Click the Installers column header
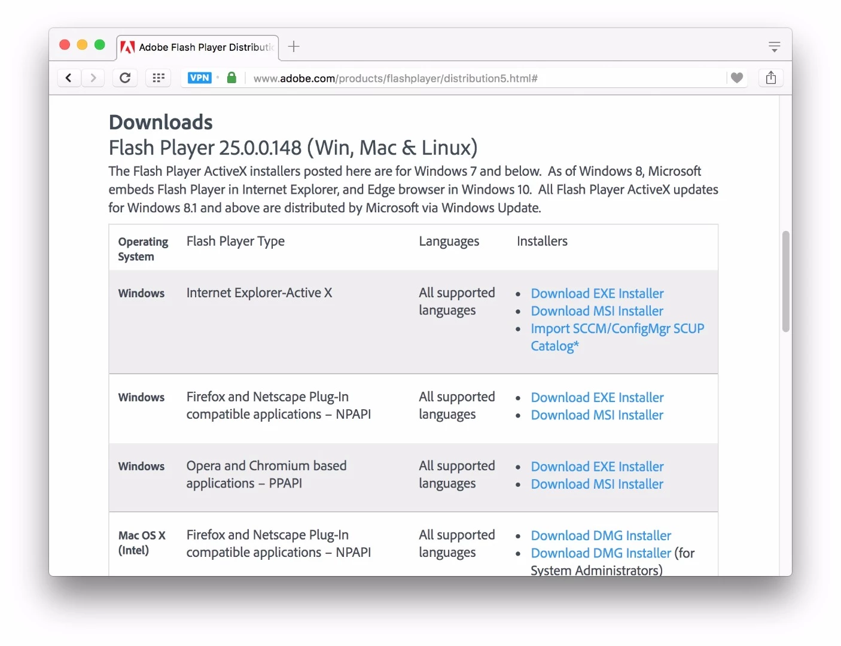 (542, 241)
